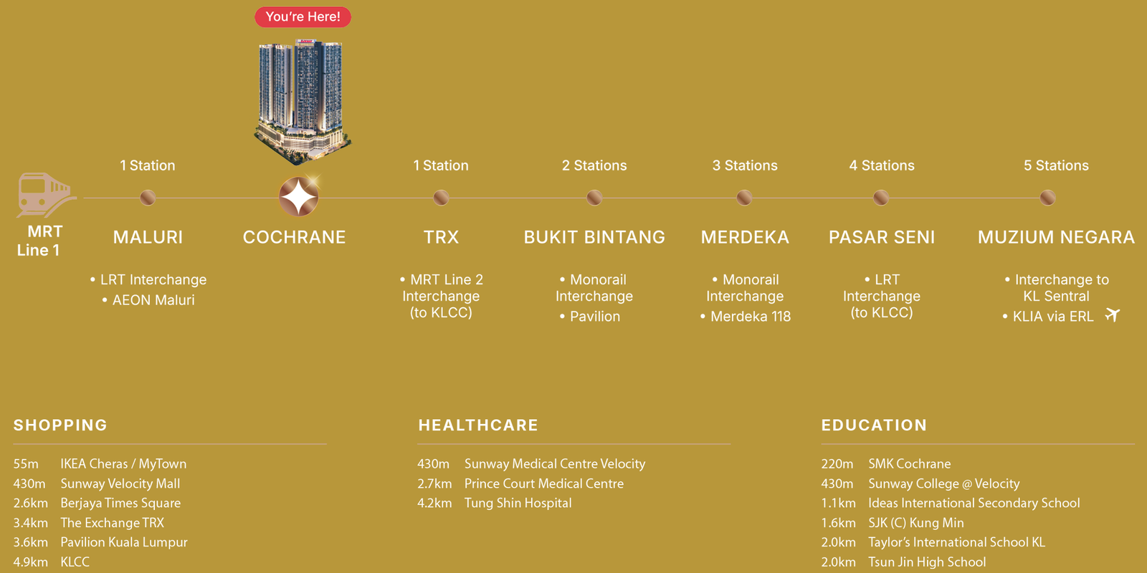Click the Merdeka 118 bullet
The height and width of the screenshot is (573, 1147).
click(746, 316)
